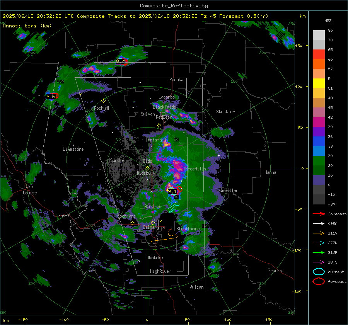Click the current legend text
This screenshot has height=325, width=348.
point(336,272)
